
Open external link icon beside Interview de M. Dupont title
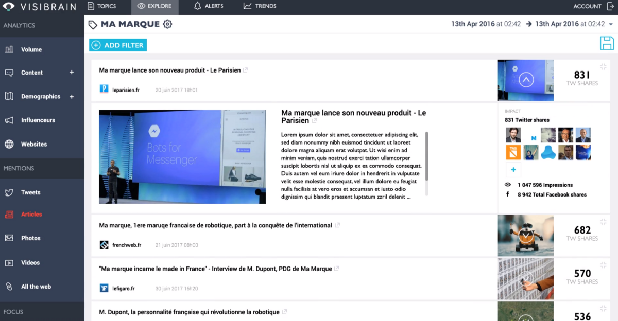[x=337, y=269]
